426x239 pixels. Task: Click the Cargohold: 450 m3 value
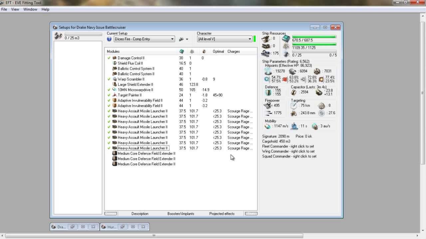point(276,141)
